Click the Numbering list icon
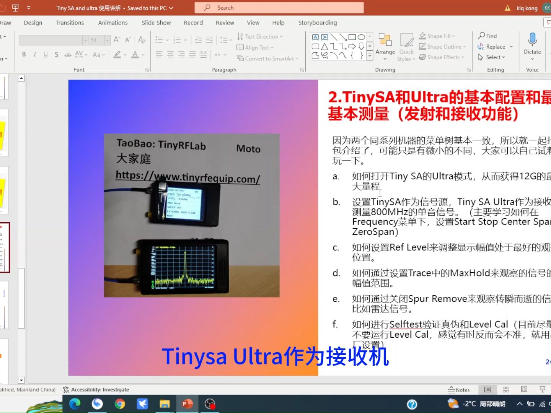The width and height of the screenshot is (551, 413). pyautogui.click(x=177, y=40)
